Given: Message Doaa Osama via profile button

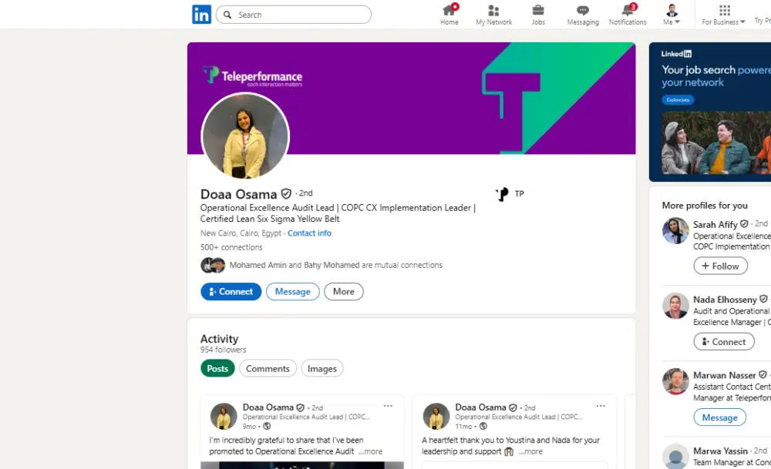Looking at the screenshot, I should [292, 292].
